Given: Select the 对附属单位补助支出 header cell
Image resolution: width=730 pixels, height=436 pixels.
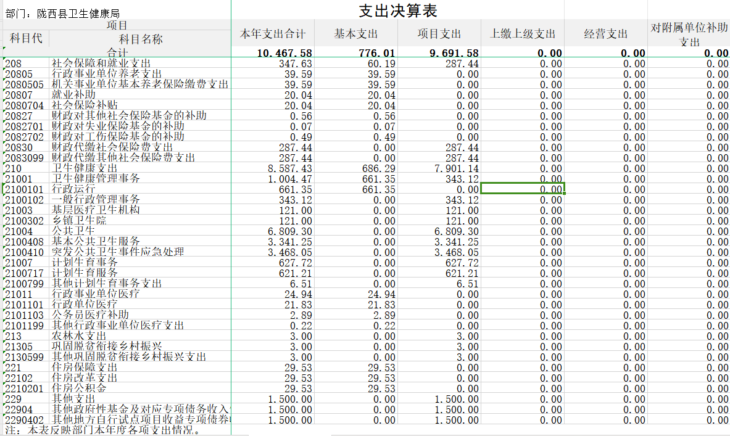Looking at the screenshot, I should (x=689, y=35).
